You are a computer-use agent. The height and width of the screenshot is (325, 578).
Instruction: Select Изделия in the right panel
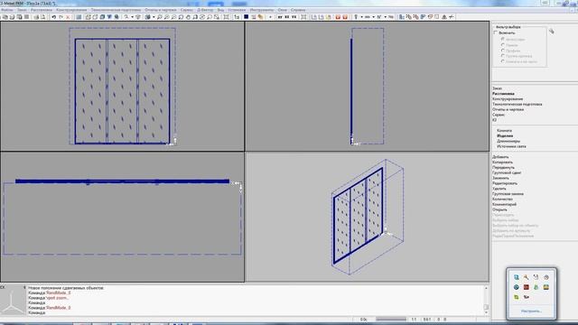point(505,135)
